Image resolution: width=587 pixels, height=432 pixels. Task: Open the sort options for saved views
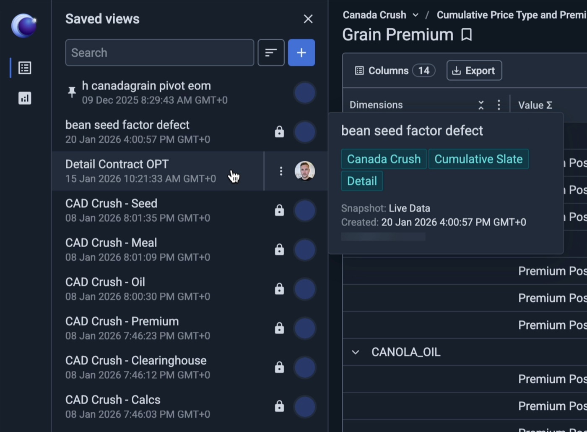(271, 52)
